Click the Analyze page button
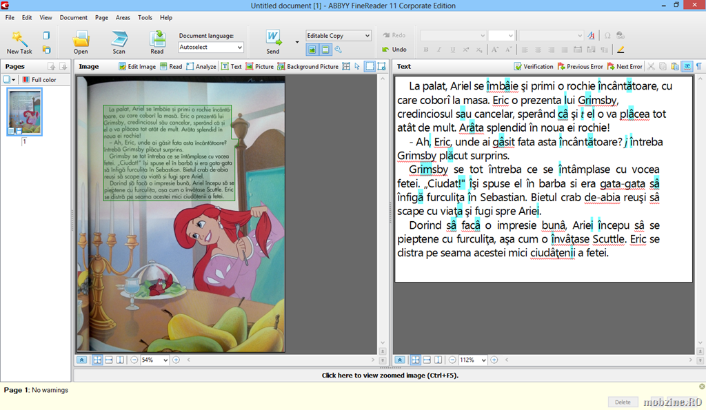This screenshot has width=706, height=410. tap(201, 67)
